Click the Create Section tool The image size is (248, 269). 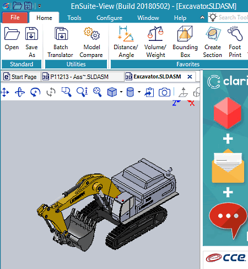point(213,42)
